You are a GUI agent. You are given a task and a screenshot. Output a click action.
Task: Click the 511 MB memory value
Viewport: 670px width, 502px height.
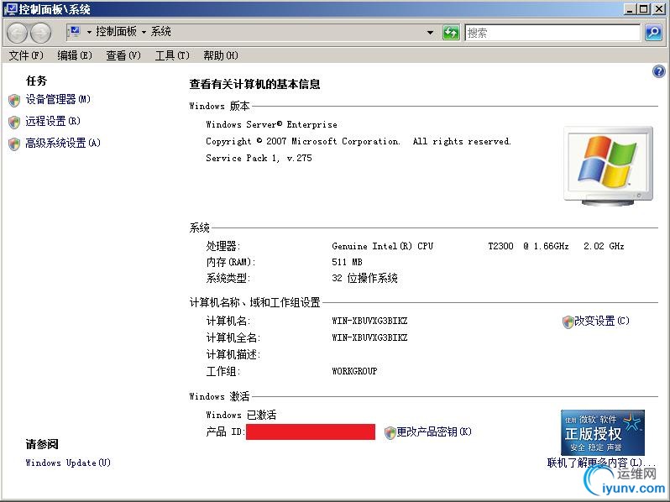click(x=347, y=262)
